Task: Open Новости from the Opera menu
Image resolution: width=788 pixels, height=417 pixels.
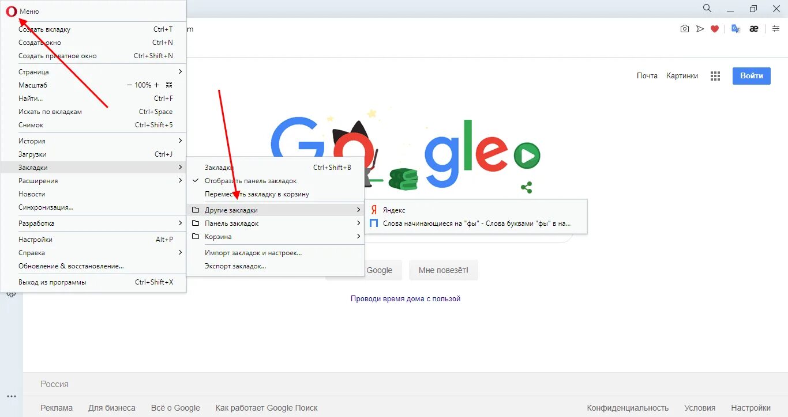Action: click(93, 194)
